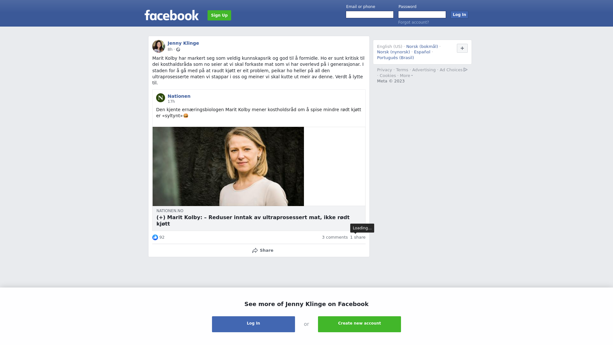The image size is (613, 345).
Task: Click the green Sign Up button
Action: tap(219, 15)
